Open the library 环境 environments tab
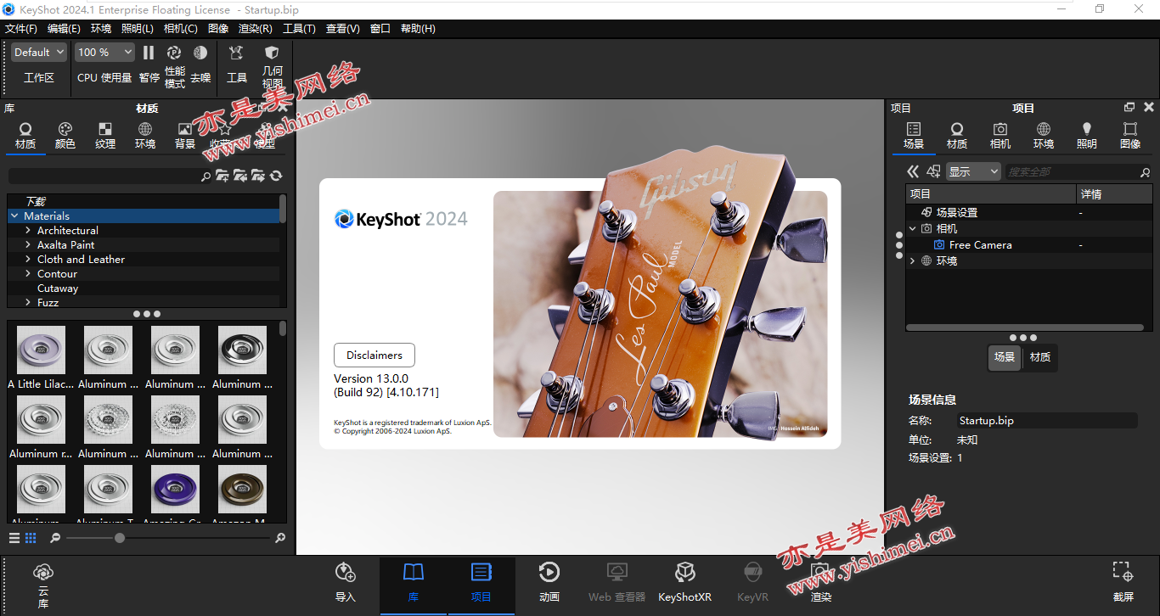Screen dimensions: 1160x616 click(x=145, y=136)
